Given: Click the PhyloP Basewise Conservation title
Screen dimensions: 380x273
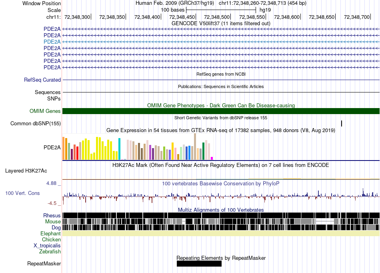Looking at the screenshot, I should (x=220, y=184).
